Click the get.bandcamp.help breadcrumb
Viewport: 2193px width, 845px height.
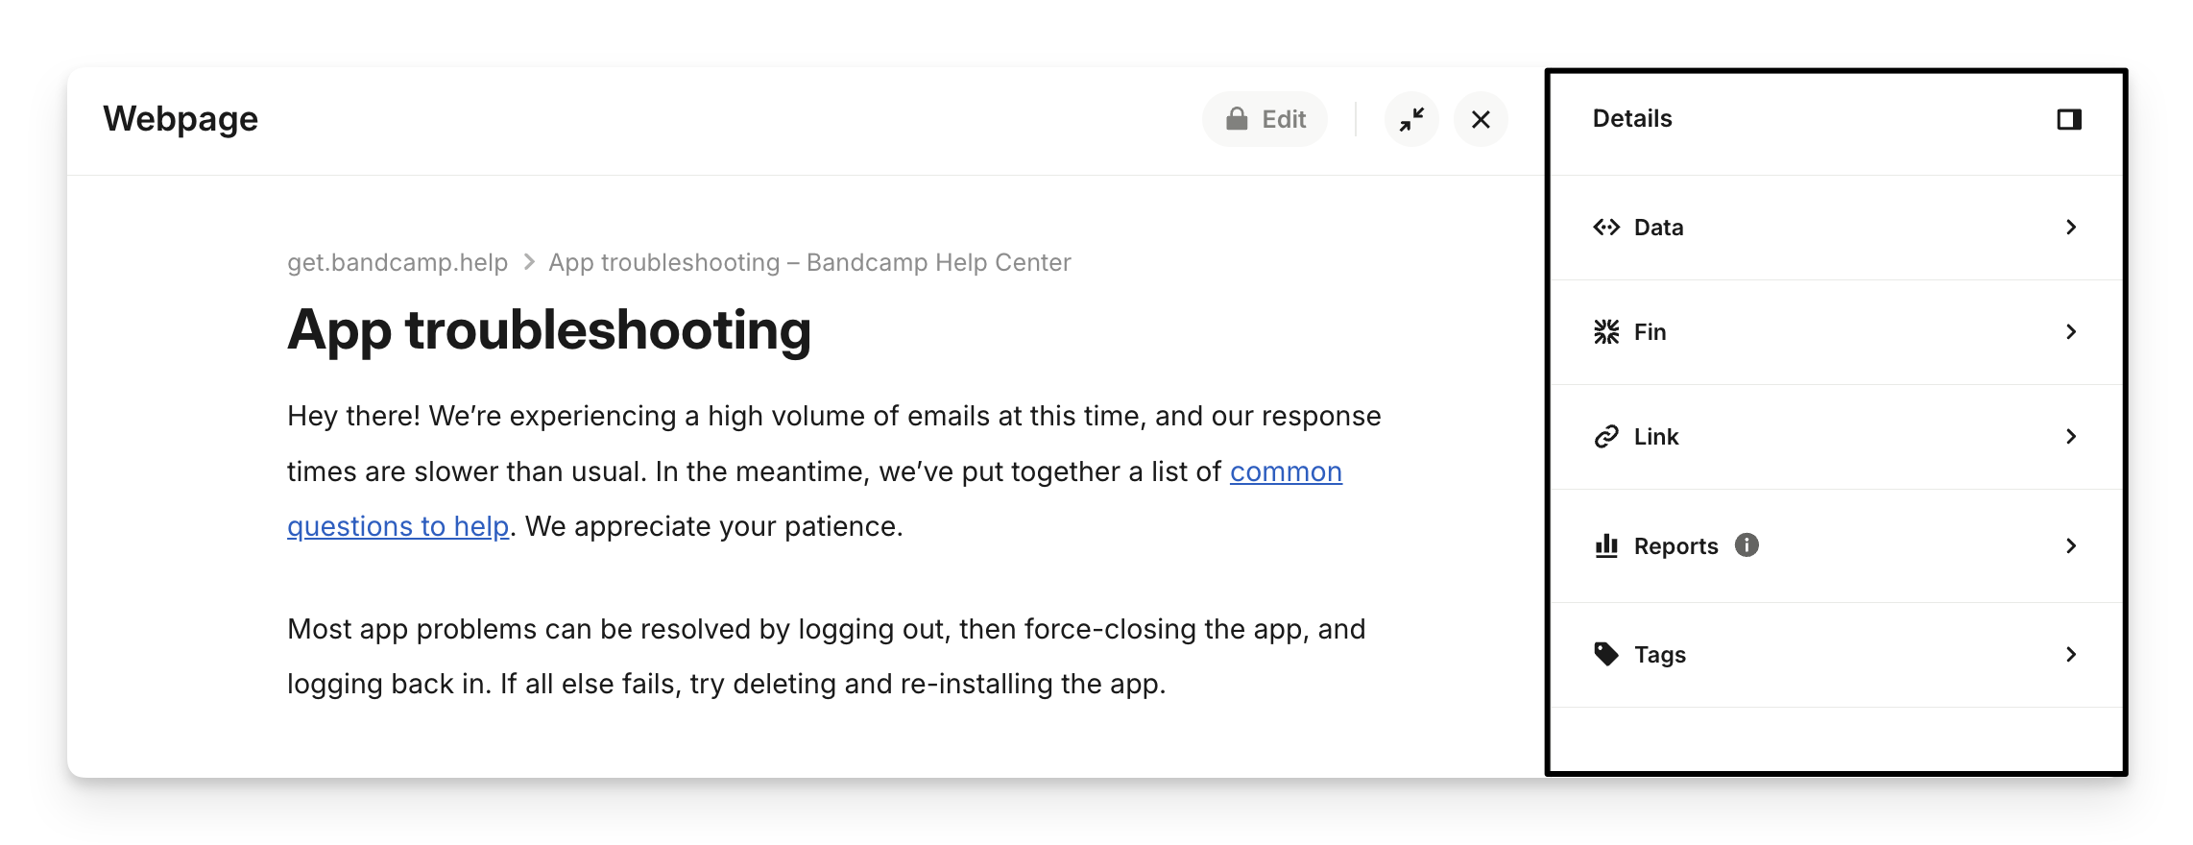click(x=398, y=263)
